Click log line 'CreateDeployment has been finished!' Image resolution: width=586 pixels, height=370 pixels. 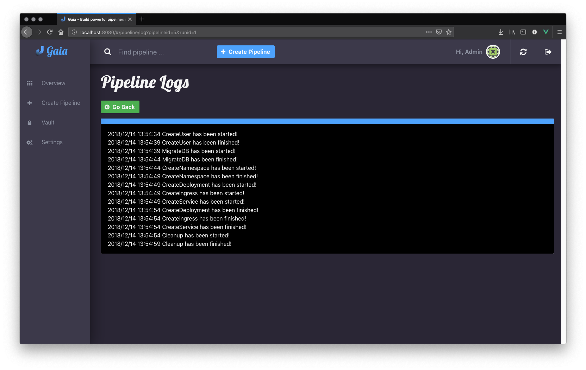pyautogui.click(x=183, y=210)
